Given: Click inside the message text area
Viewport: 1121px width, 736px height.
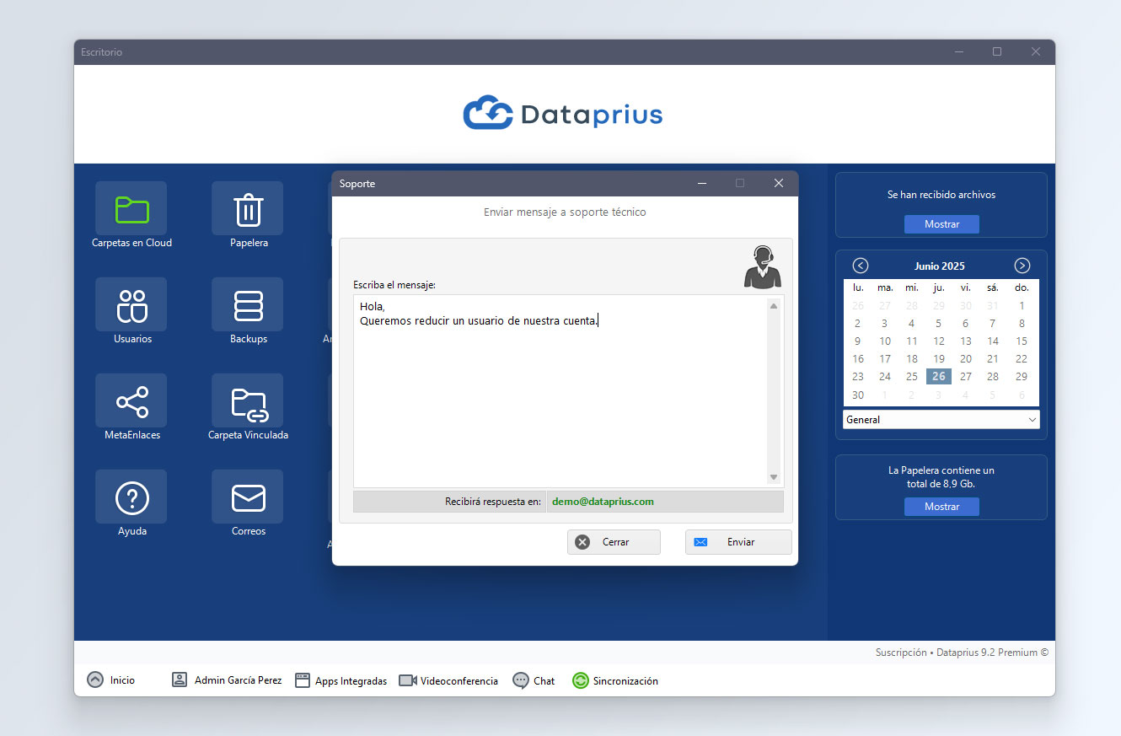Looking at the screenshot, I should tap(560, 390).
